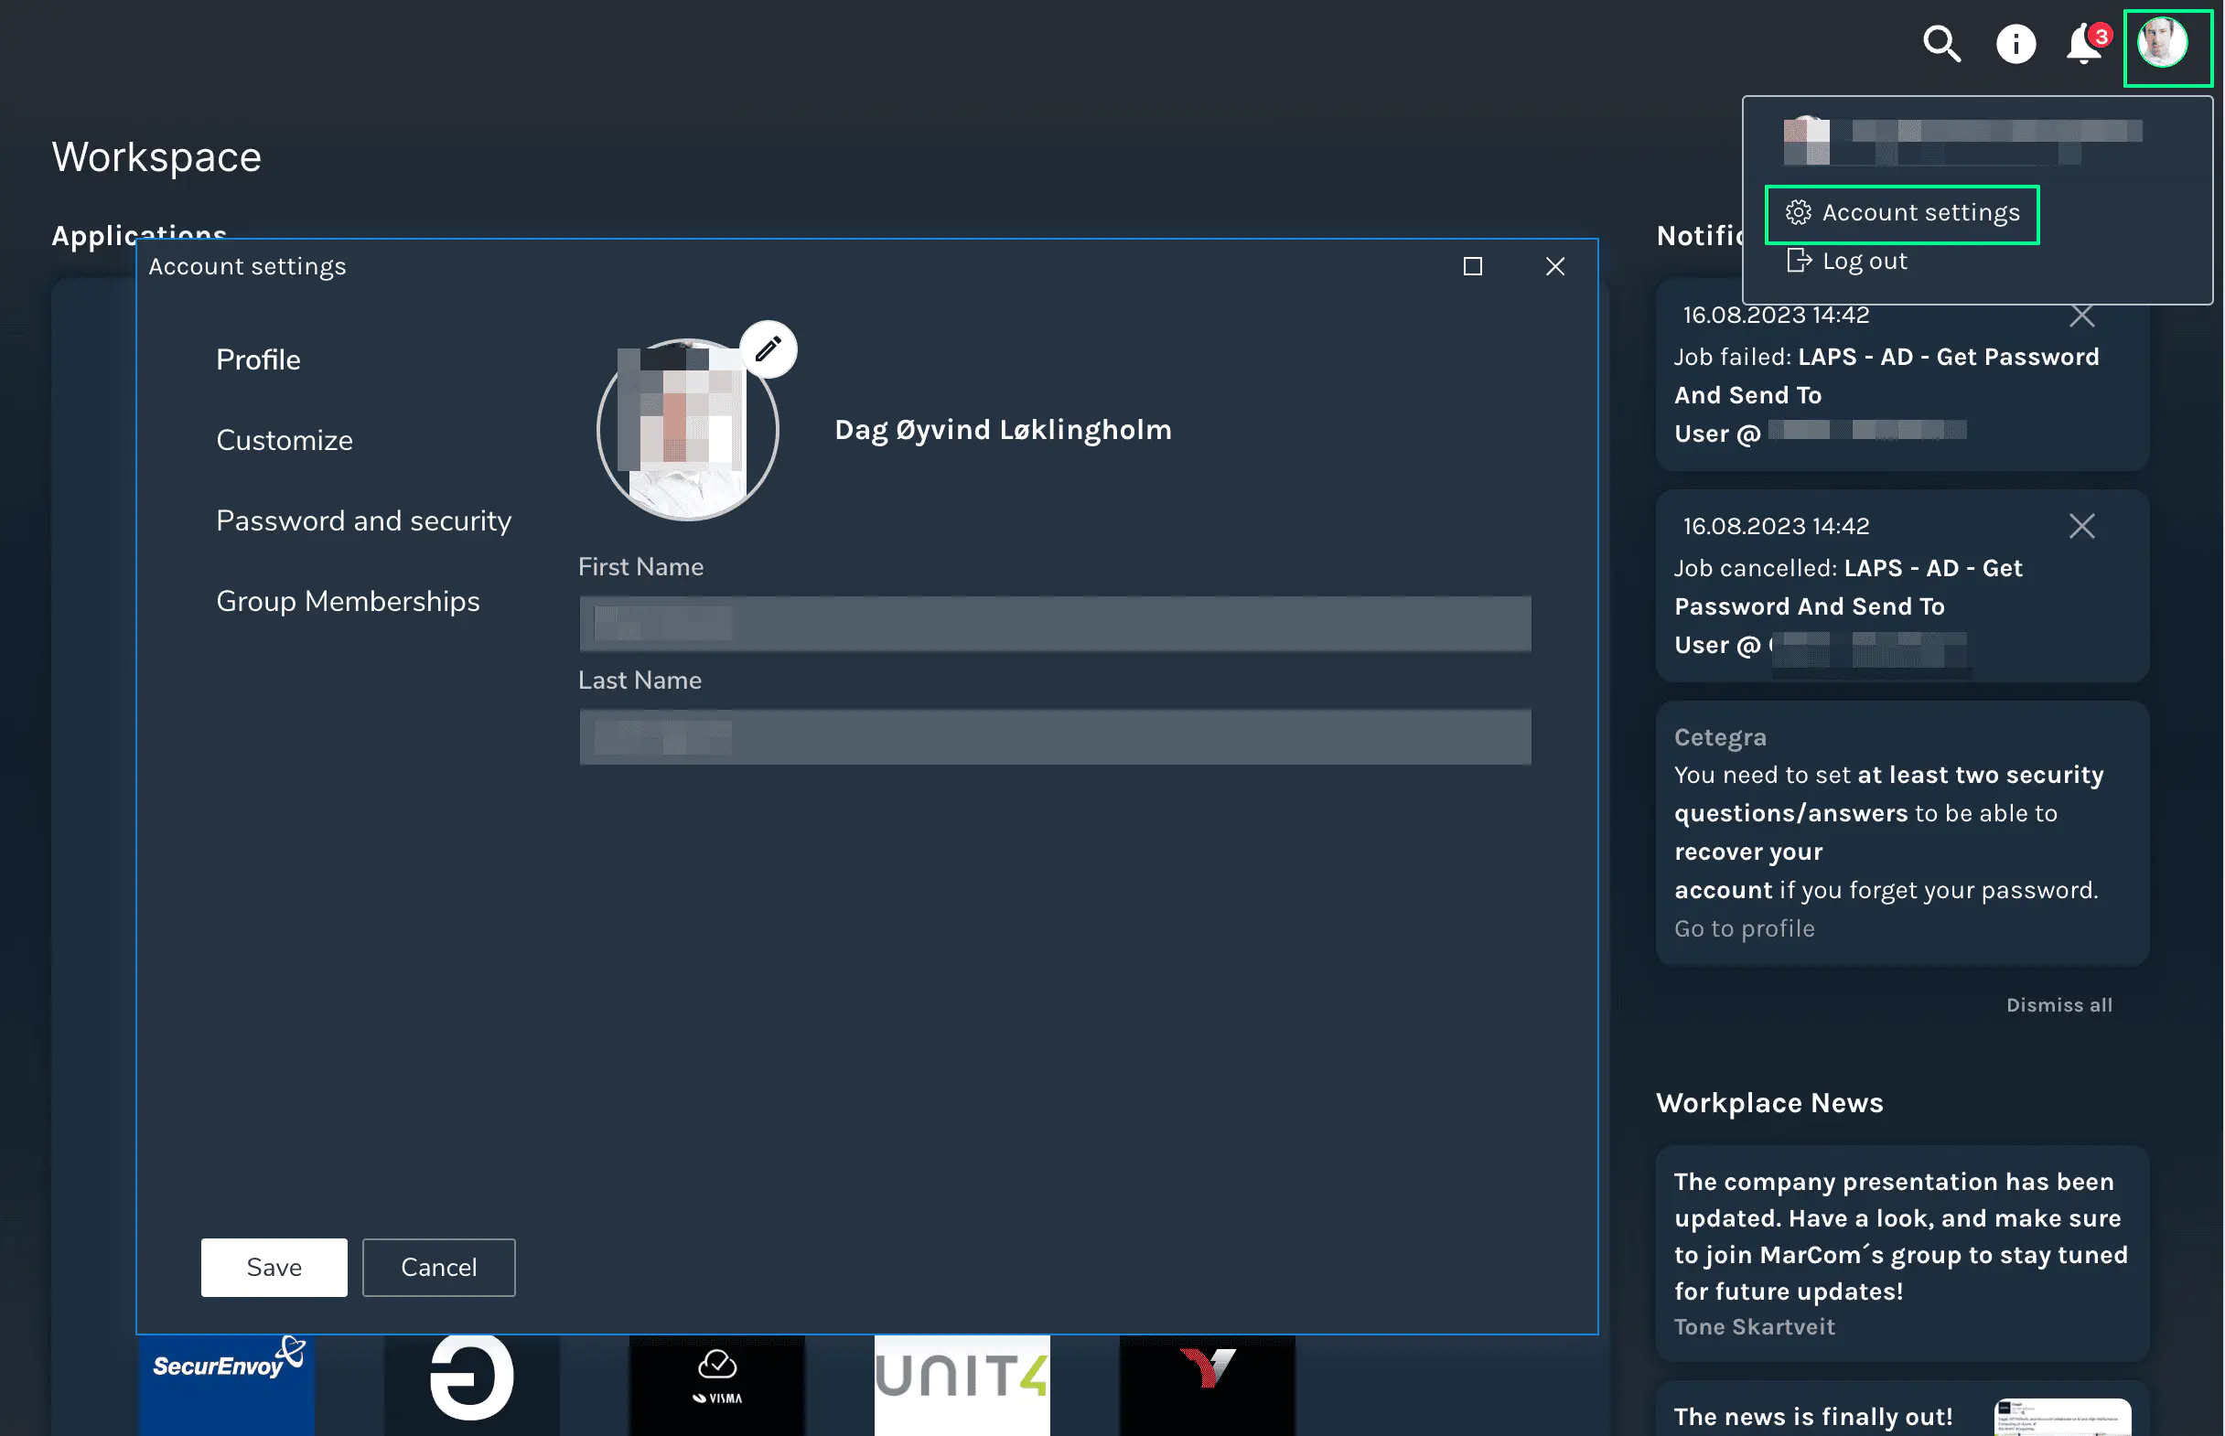Open the notifications bell icon
Viewport: 2225px width, 1436px height.
tap(2083, 44)
